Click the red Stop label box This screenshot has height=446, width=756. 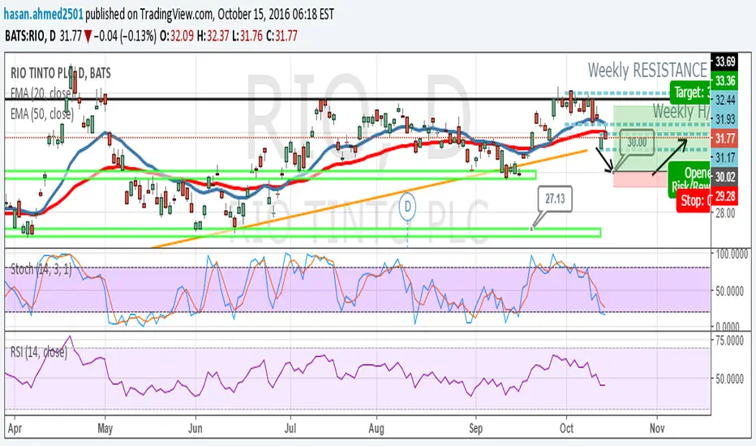coord(694,199)
